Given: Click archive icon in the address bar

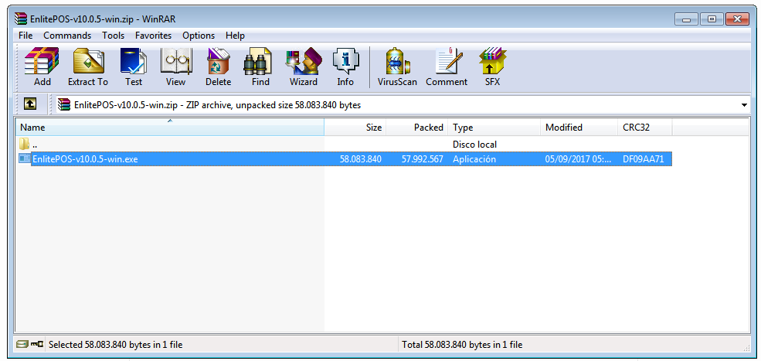Looking at the screenshot, I should point(63,104).
